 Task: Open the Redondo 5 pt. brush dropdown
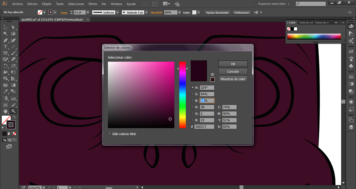[146, 12]
